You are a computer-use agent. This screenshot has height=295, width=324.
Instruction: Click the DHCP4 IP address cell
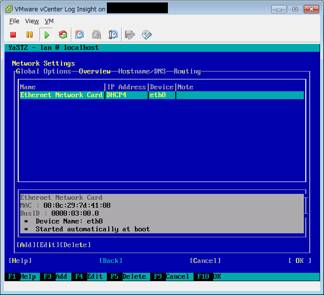(x=127, y=95)
